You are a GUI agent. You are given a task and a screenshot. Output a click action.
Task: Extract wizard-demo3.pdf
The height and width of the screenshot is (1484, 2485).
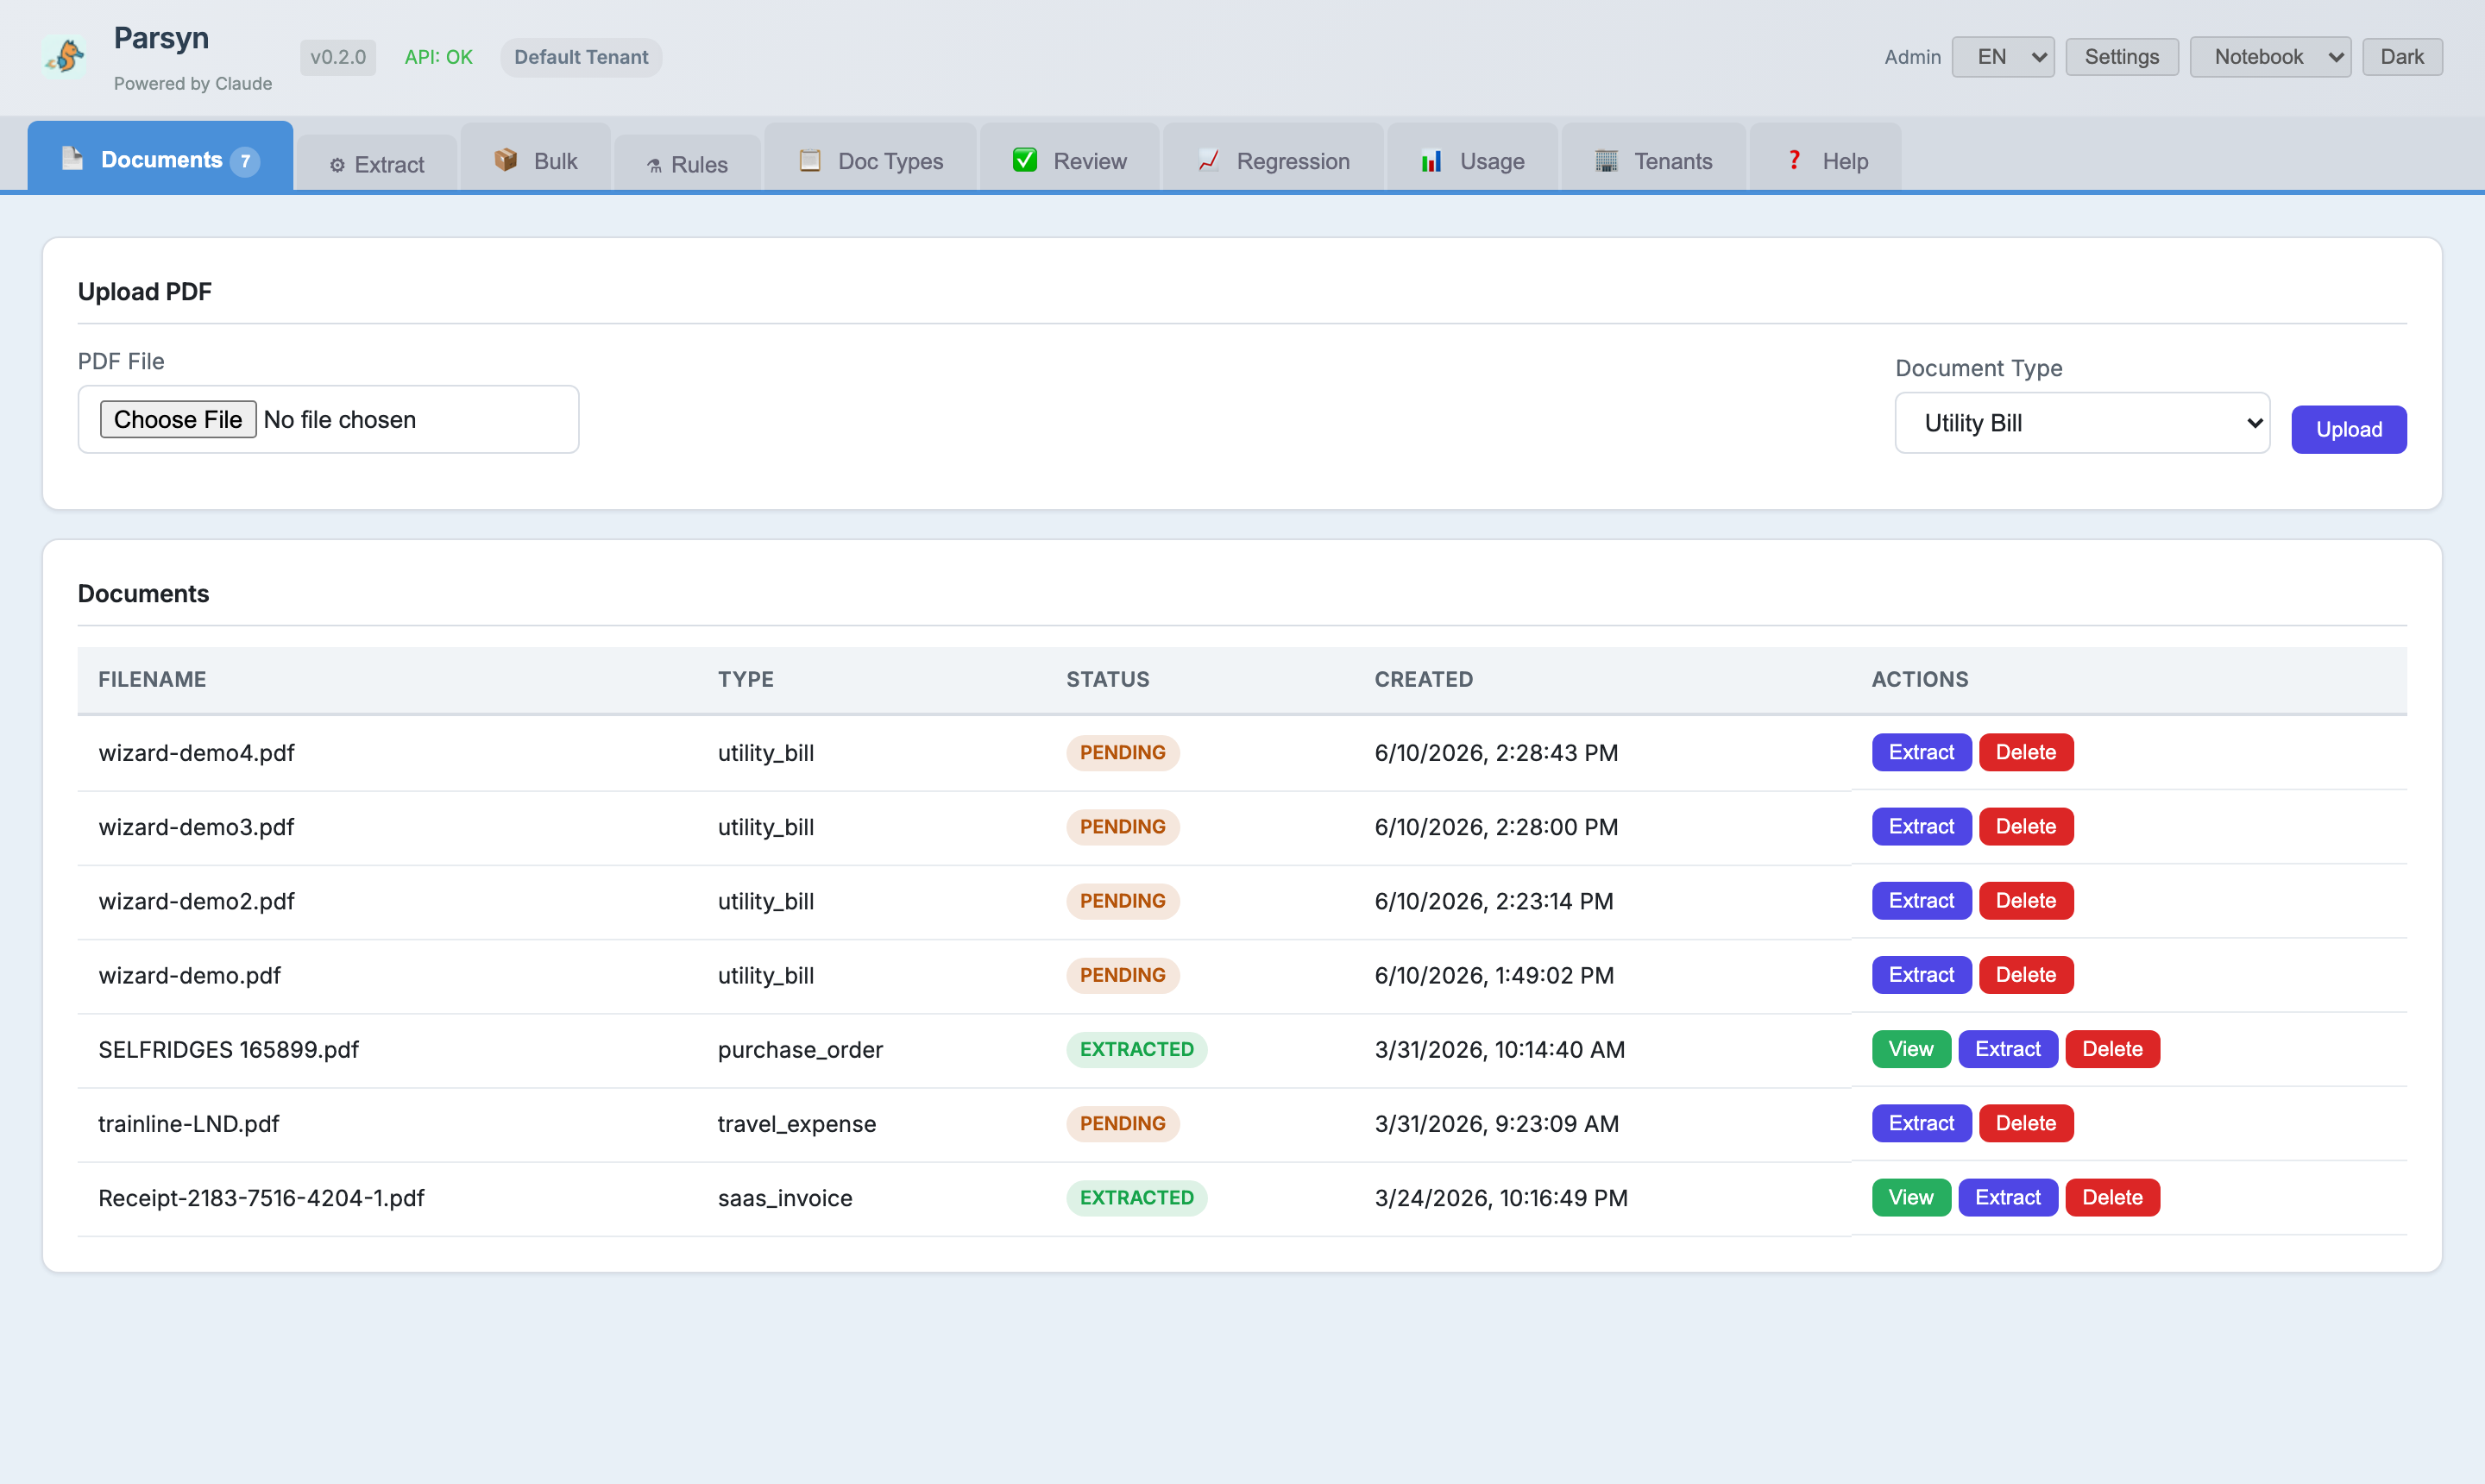click(1921, 826)
